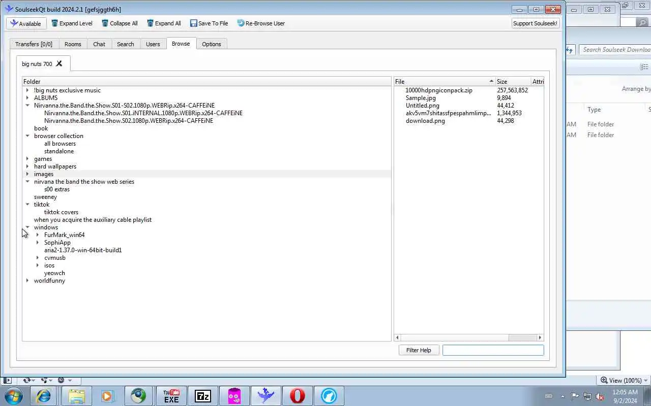Select the yeowch folder
Image resolution: width=651 pixels, height=406 pixels.
coord(54,273)
